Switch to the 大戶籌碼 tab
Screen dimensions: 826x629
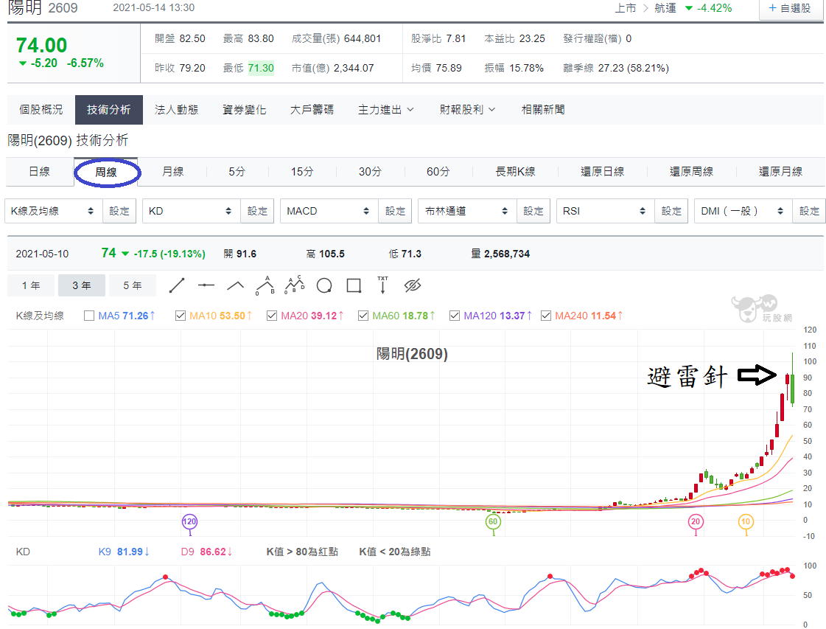coord(312,110)
